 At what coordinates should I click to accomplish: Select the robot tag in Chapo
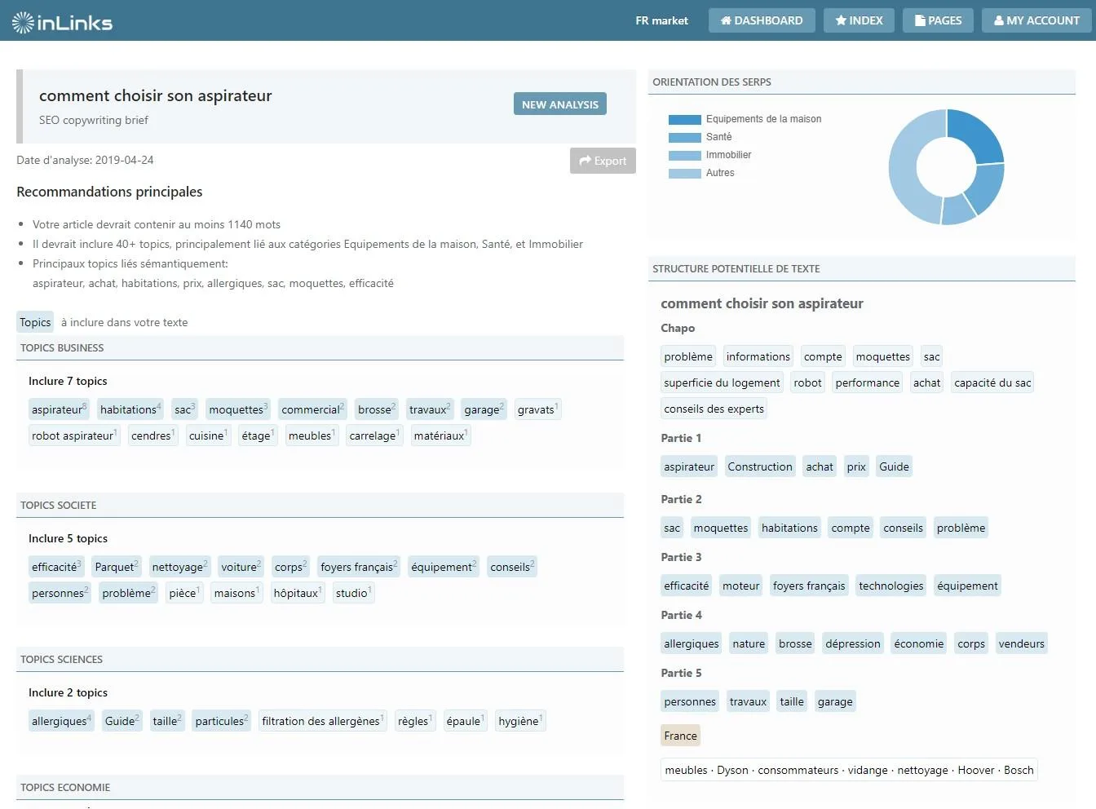pyautogui.click(x=807, y=382)
